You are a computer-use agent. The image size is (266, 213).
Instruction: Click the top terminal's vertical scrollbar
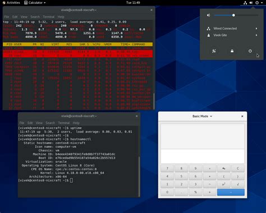[x=154, y=101]
